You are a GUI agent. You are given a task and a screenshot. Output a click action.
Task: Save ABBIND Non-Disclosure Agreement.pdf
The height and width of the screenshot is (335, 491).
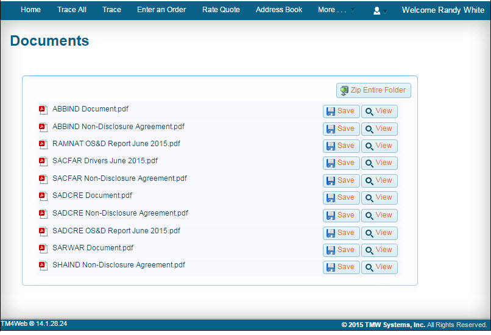[x=341, y=129]
